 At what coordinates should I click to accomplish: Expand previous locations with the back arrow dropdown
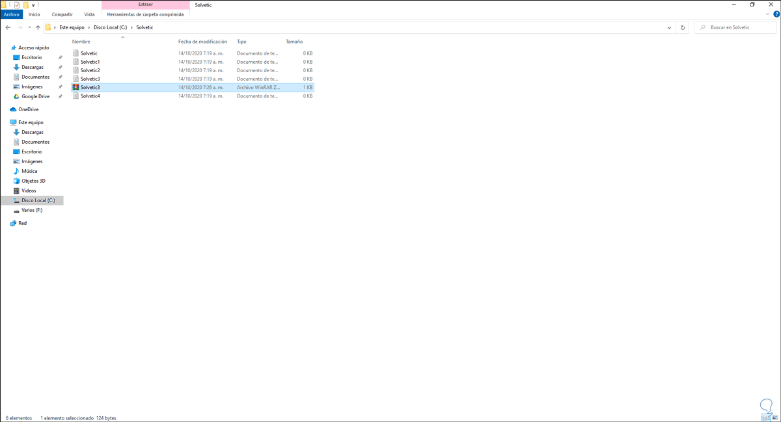[29, 27]
